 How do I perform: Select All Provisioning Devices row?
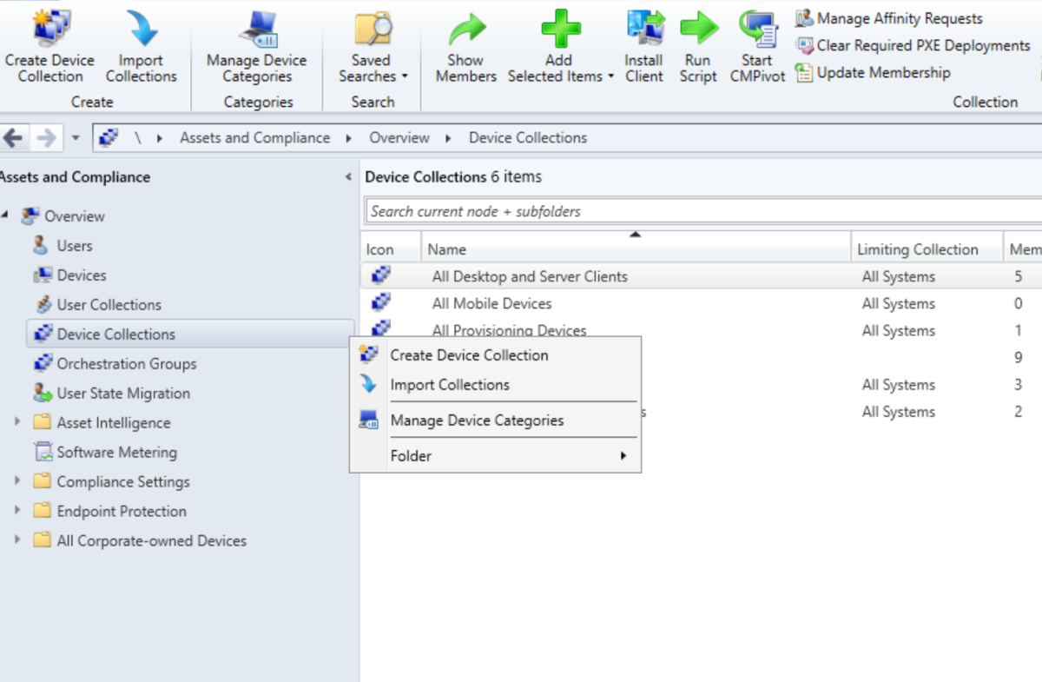click(x=702, y=330)
